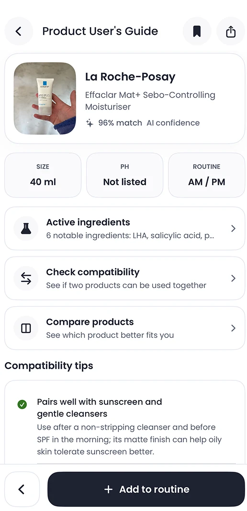Click the AI confidence label
Screen dimensions: 247x511
[173, 123]
